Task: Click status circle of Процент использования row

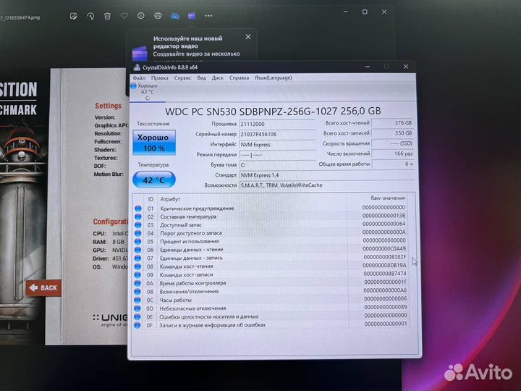Action: (138, 242)
